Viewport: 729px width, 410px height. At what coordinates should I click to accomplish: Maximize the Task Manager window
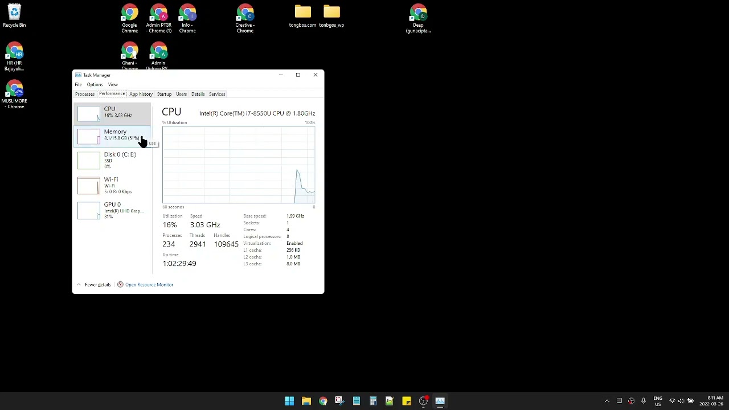298,75
